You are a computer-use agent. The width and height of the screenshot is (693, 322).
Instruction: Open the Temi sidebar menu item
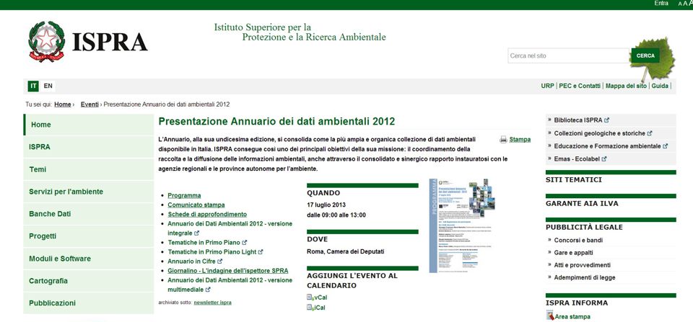coord(88,169)
